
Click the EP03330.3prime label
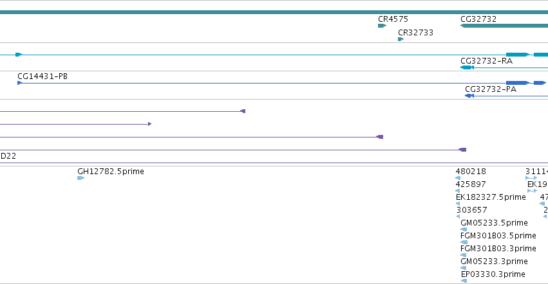tap(493, 274)
